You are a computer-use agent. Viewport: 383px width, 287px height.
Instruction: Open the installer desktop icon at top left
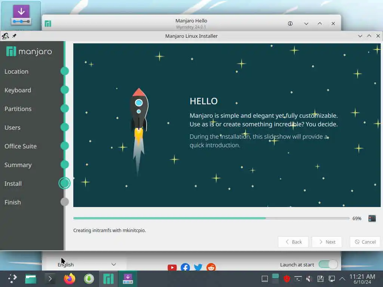pos(21,16)
